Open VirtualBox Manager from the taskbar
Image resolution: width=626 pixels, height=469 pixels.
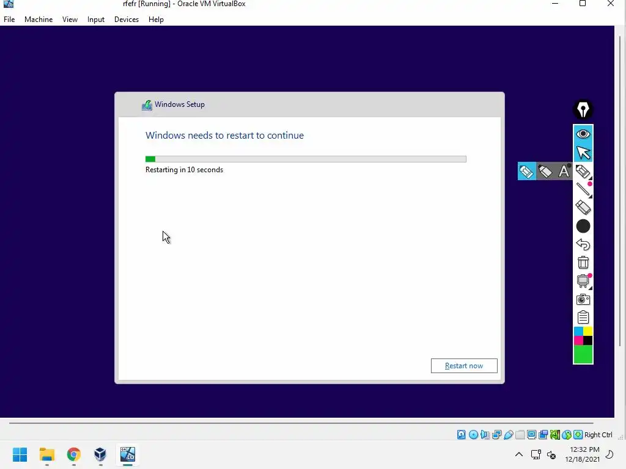pyautogui.click(x=100, y=454)
